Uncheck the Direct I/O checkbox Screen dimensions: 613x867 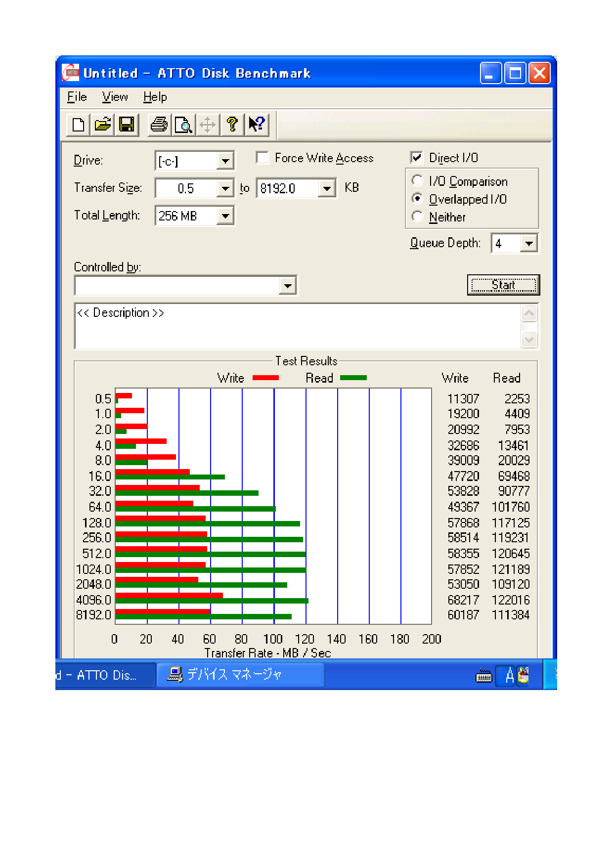coord(416,158)
